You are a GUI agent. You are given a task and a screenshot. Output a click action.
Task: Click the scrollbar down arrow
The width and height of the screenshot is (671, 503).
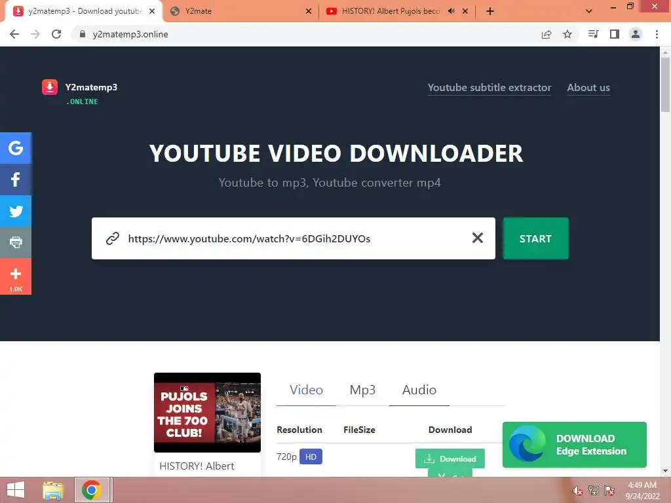[x=665, y=472]
